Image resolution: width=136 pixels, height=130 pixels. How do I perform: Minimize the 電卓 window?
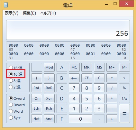click(106, 4)
